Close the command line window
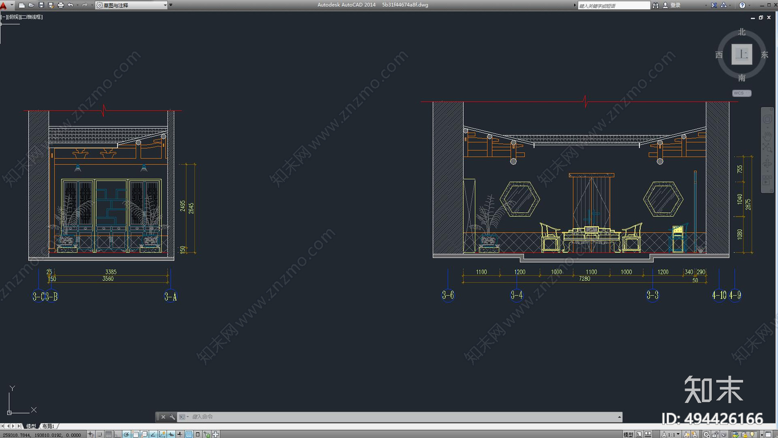Viewport: 778px width, 438px height. pos(163,417)
